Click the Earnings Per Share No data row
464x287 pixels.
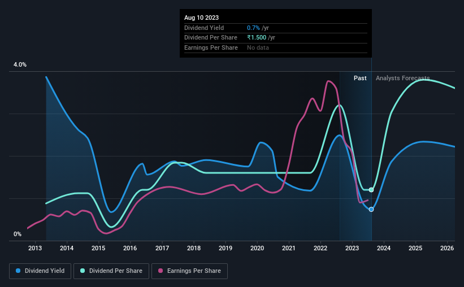[276, 47]
